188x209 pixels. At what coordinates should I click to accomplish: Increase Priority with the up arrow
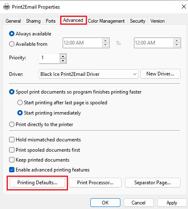(x=63, y=56)
